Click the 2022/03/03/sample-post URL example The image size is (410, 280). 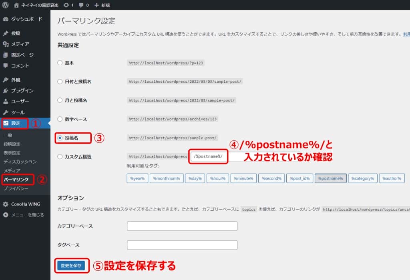click(x=185, y=82)
